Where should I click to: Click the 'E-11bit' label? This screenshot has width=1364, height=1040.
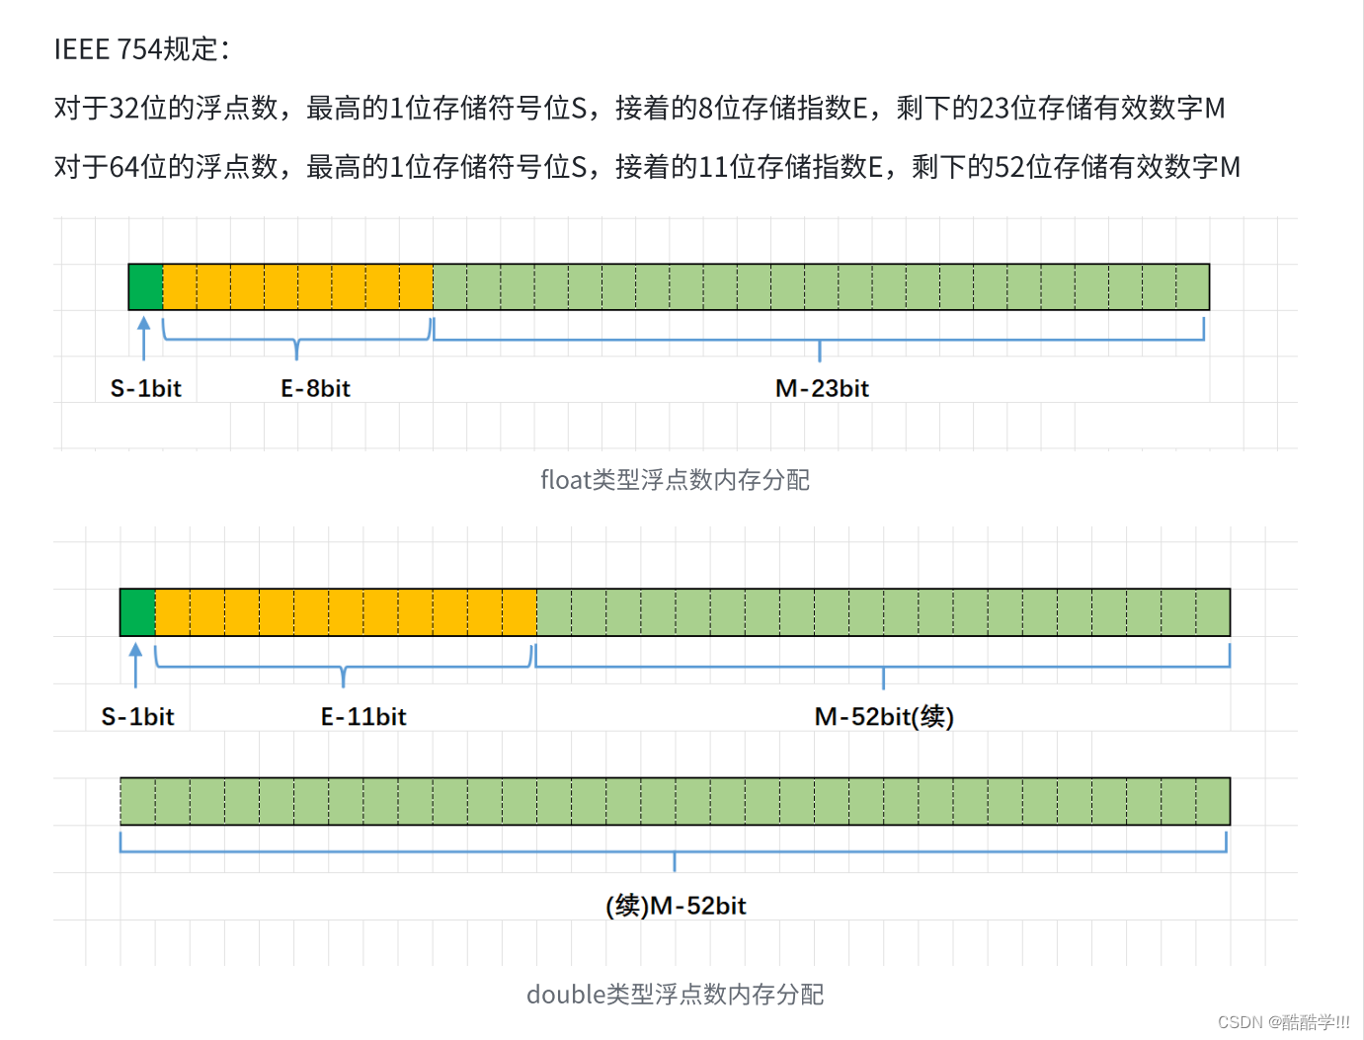[x=363, y=716]
